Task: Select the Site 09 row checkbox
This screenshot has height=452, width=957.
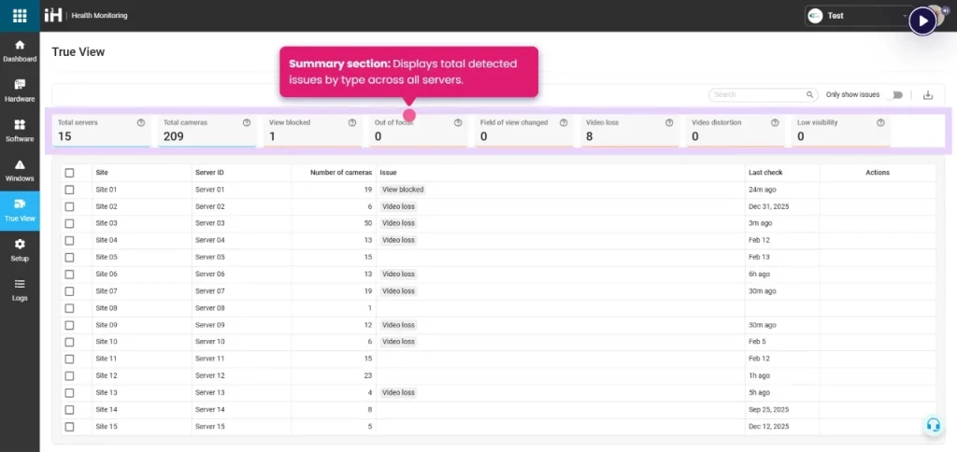Action: (x=69, y=325)
